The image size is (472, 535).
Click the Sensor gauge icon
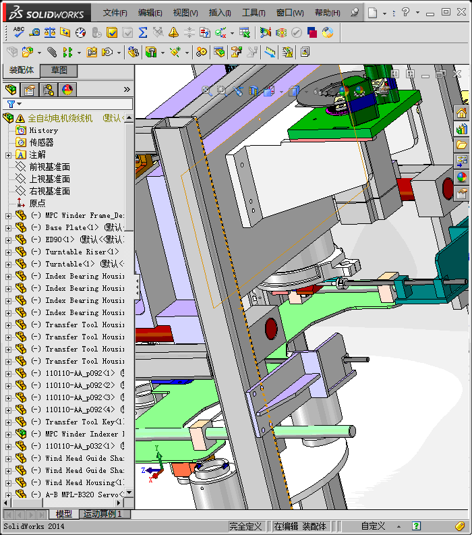[x=81, y=32]
